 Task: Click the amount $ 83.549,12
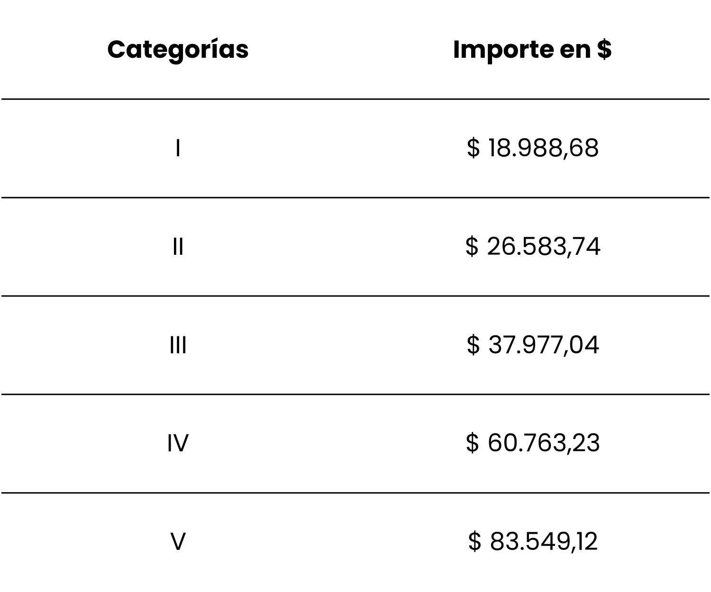(533, 541)
